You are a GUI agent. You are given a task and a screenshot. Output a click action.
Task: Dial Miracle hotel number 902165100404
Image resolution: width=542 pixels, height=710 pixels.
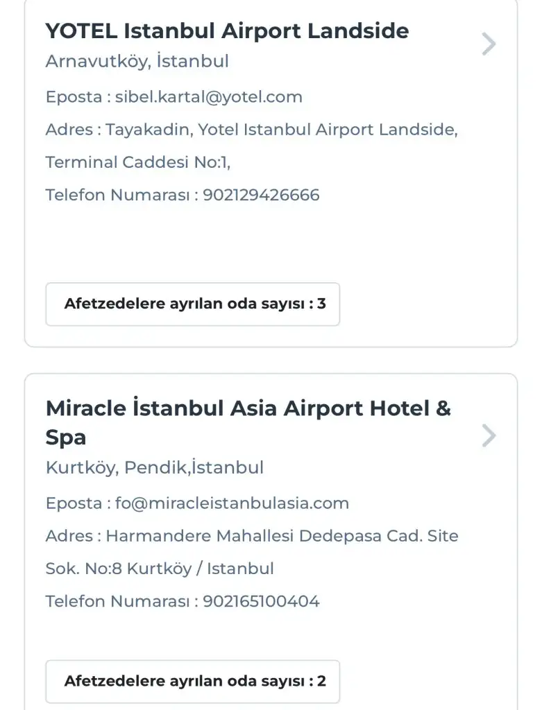(261, 602)
